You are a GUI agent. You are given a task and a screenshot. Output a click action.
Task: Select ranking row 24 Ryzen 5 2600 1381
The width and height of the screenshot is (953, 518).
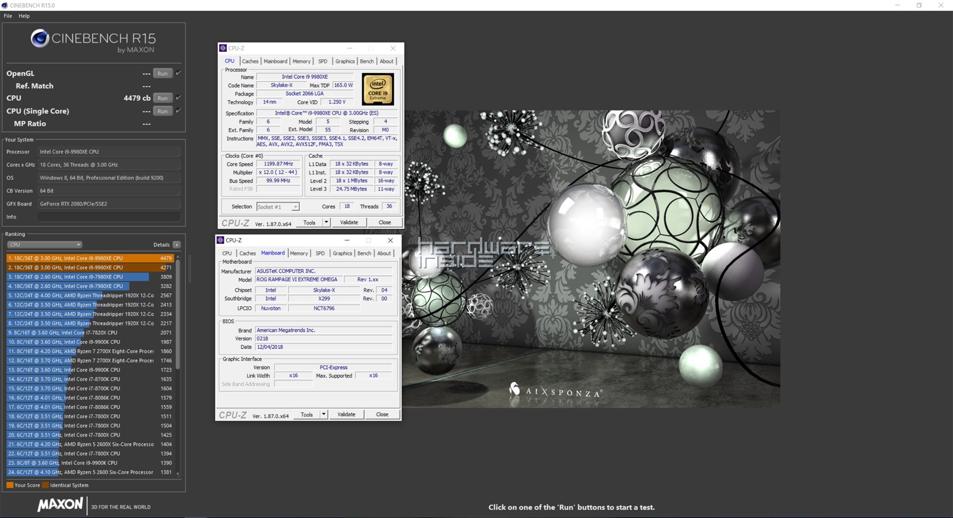tap(90, 472)
